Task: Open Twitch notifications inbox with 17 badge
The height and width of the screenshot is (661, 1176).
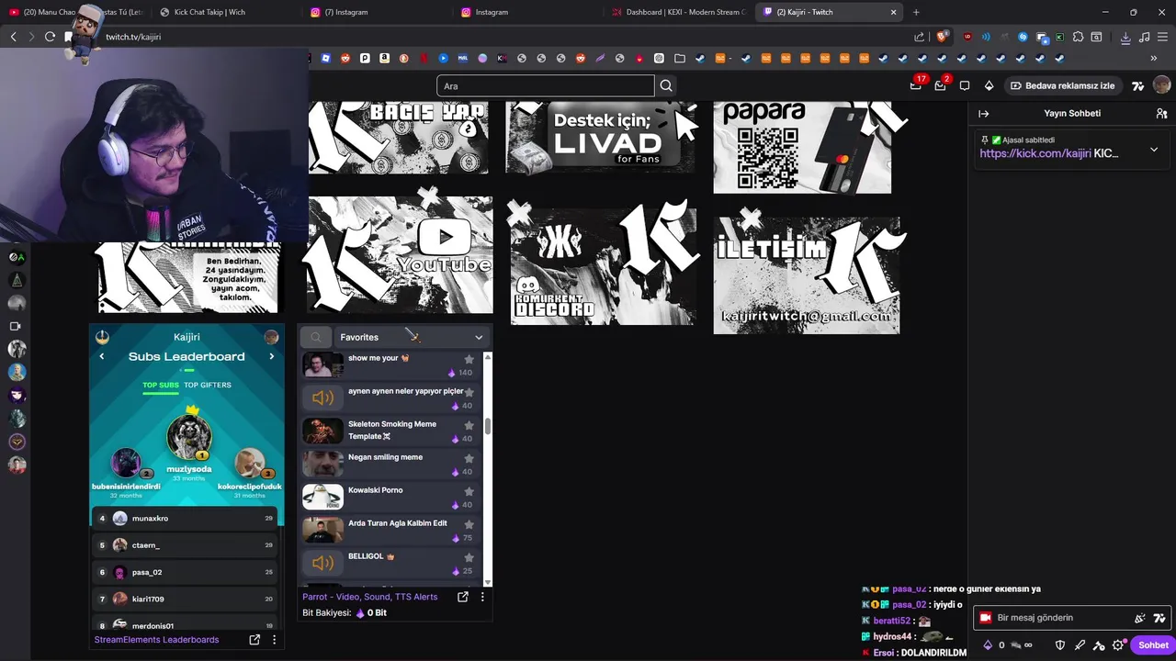Action: [x=916, y=85]
